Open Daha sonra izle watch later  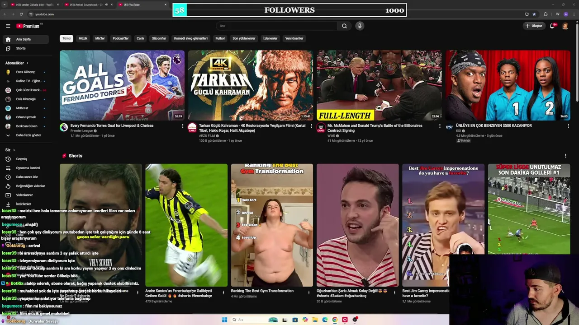pos(26,177)
